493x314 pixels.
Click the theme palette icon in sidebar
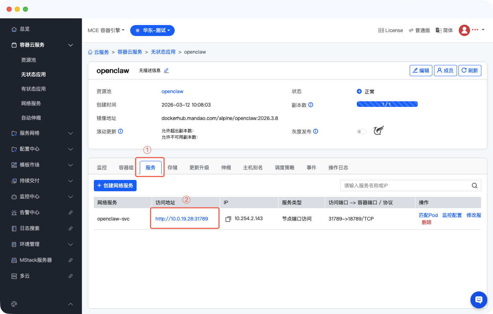pos(14,304)
